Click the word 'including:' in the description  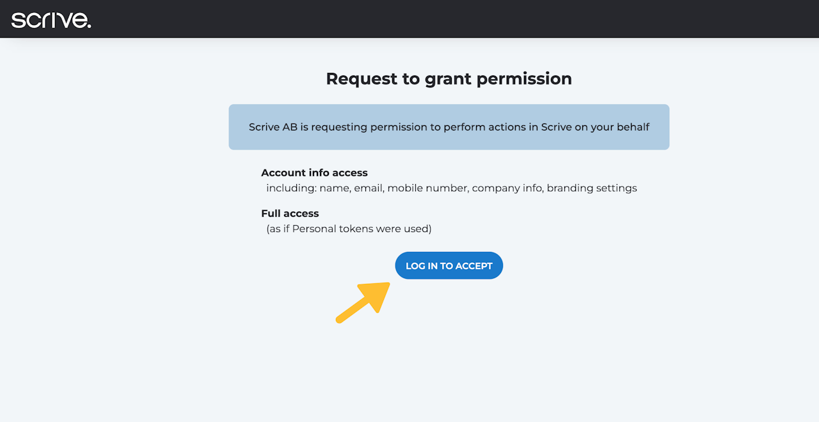tap(291, 189)
